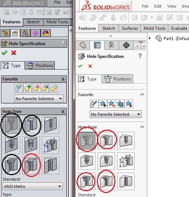Open Edit menu in right window

coord(158,6)
